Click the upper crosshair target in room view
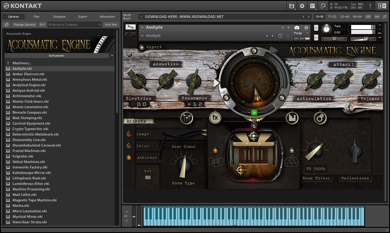The height and width of the screenshot is (233, 390). click(x=253, y=136)
